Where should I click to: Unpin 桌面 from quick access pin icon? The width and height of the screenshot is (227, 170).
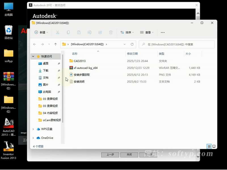59,63
